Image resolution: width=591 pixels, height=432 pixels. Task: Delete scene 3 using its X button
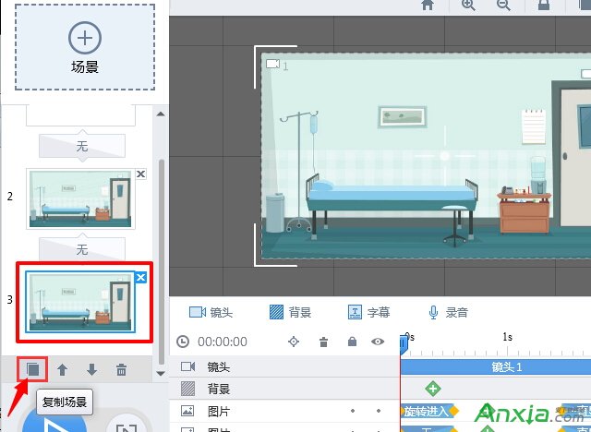point(140,278)
